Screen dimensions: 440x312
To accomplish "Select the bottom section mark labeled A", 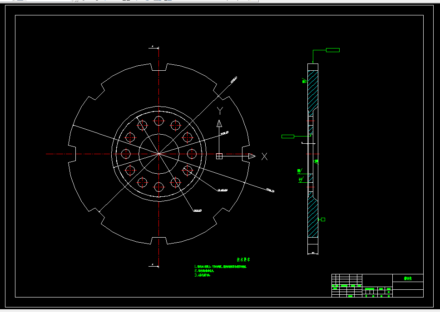I will point(153,265).
